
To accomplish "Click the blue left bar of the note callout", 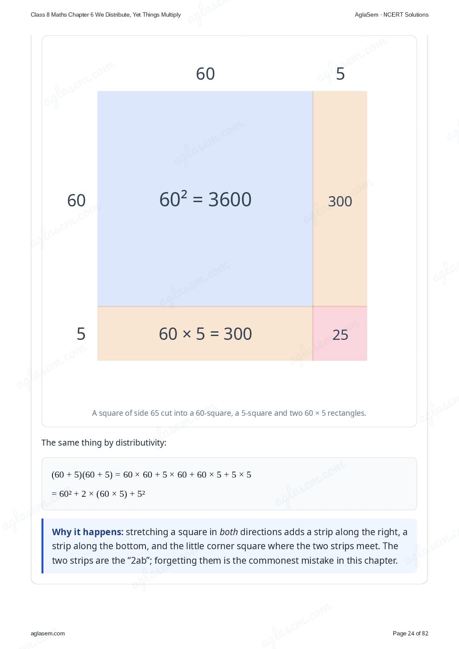I will [x=43, y=546].
